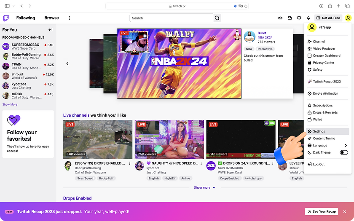Click Drops Enabled heading link

point(77,198)
